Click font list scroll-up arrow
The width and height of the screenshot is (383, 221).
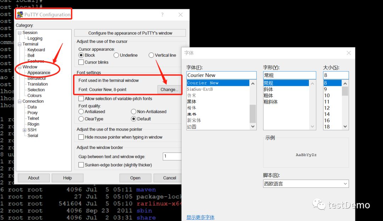(253, 83)
